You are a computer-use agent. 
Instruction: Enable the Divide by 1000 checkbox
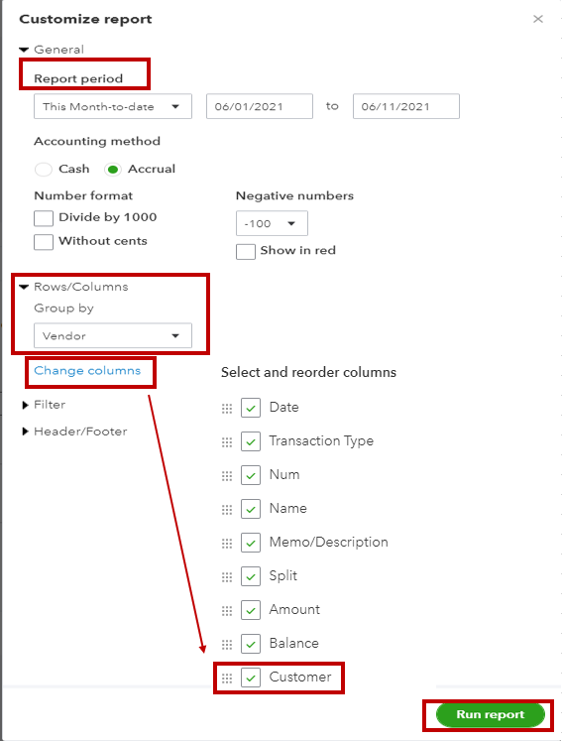click(x=44, y=218)
